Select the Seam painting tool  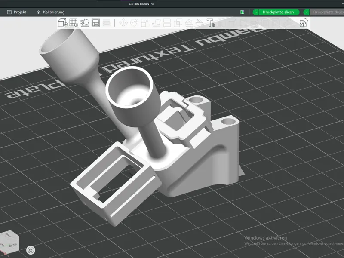click(200, 23)
